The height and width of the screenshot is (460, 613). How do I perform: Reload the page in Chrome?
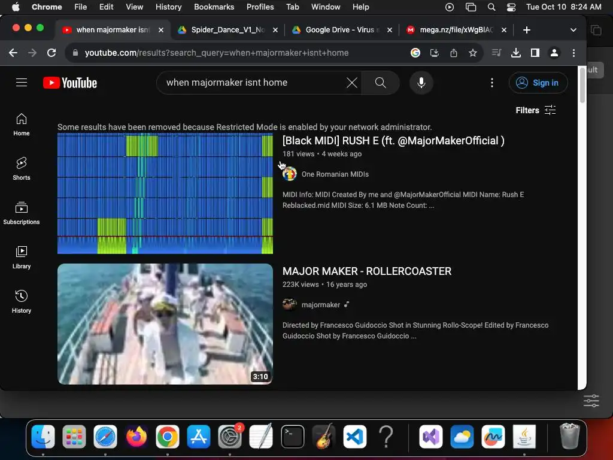[51, 53]
